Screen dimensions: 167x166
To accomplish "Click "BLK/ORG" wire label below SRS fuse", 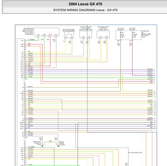I will tap(119, 44).
